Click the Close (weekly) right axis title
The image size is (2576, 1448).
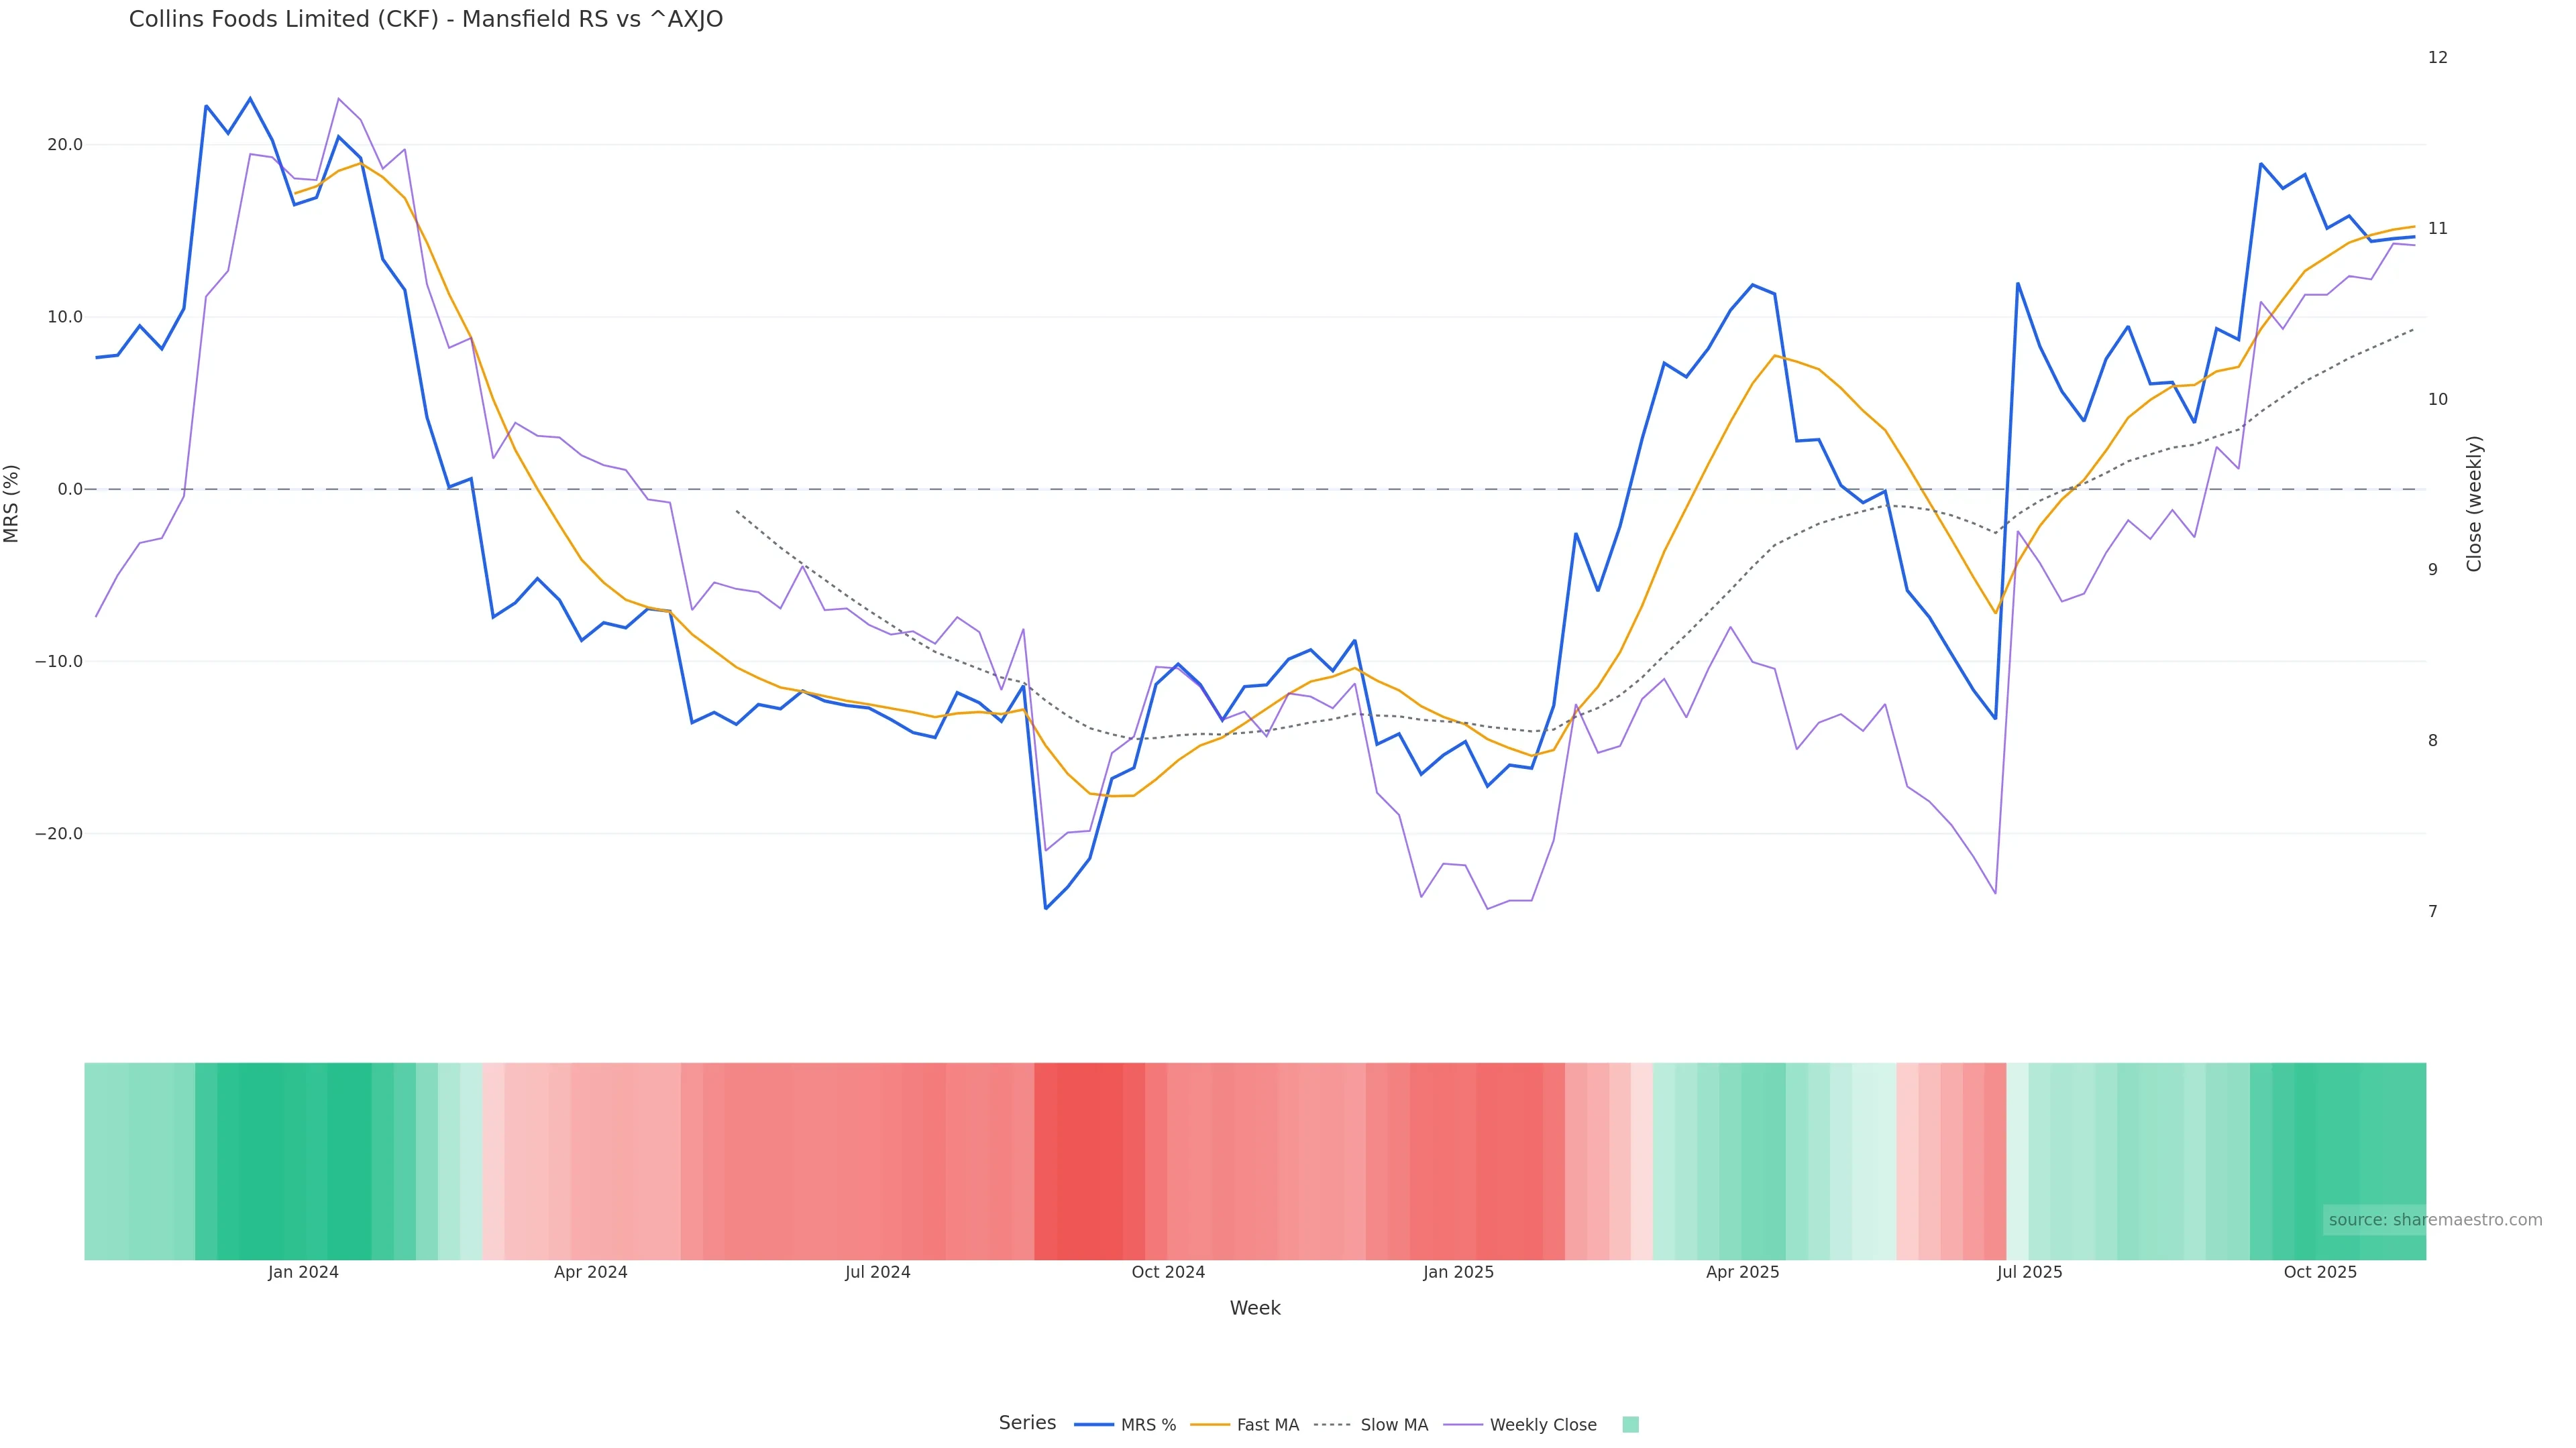(x=2474, y=503)
